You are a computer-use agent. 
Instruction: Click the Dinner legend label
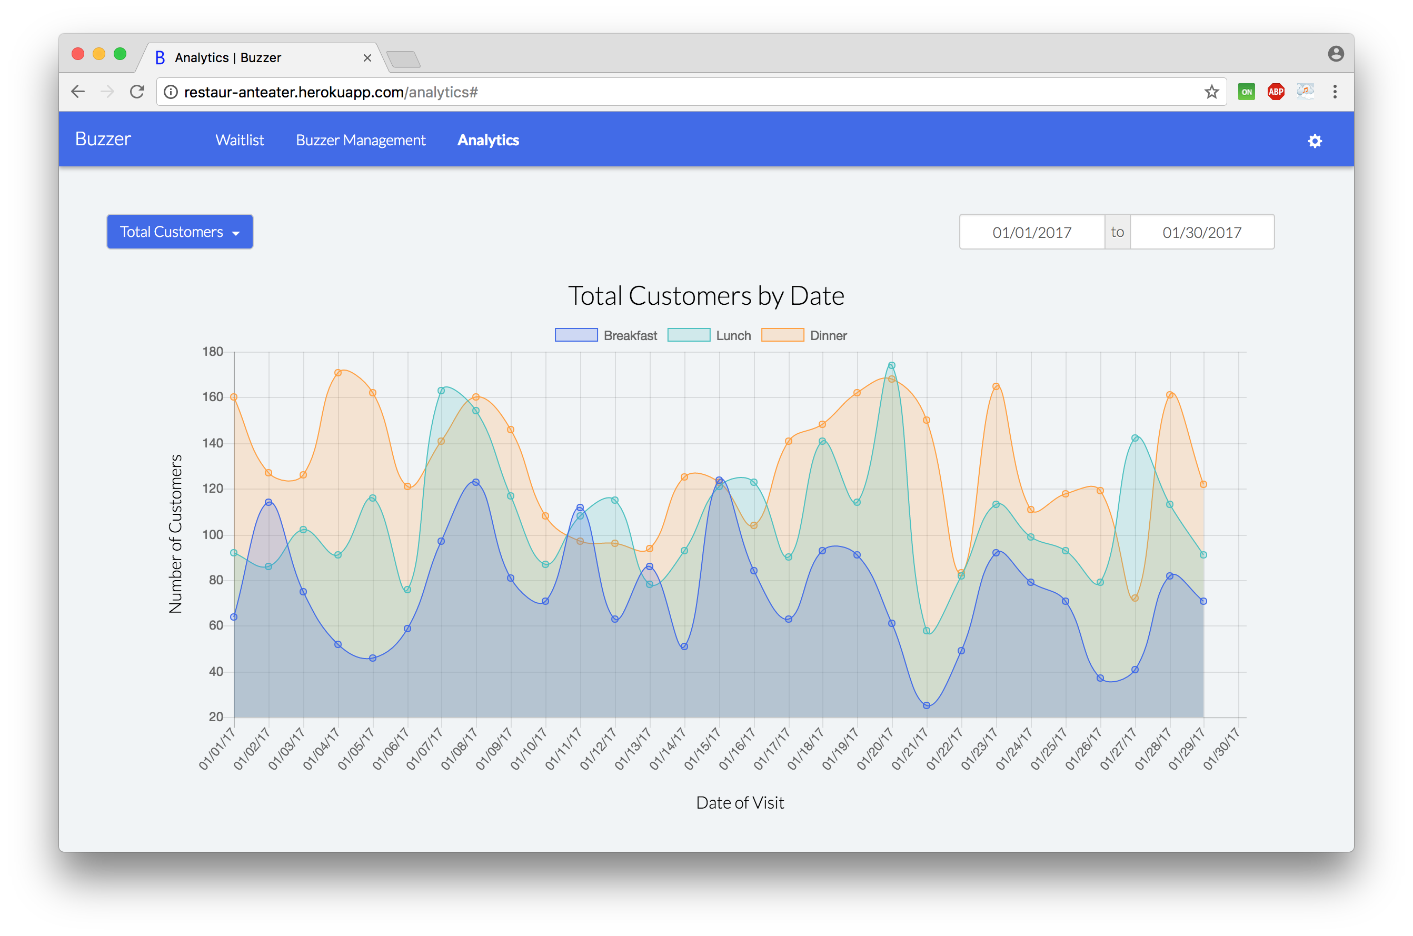[828, 335]
